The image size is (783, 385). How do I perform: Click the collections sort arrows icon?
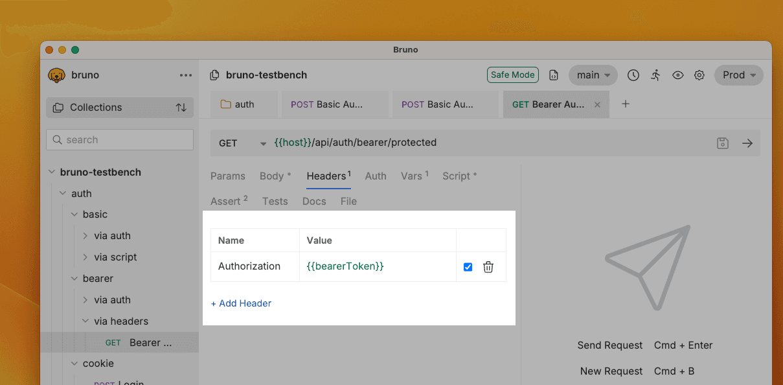coord(181,108)
